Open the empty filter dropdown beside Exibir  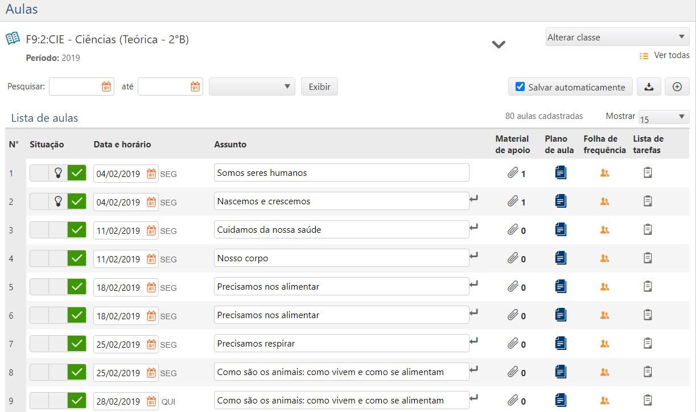[252, 86]
